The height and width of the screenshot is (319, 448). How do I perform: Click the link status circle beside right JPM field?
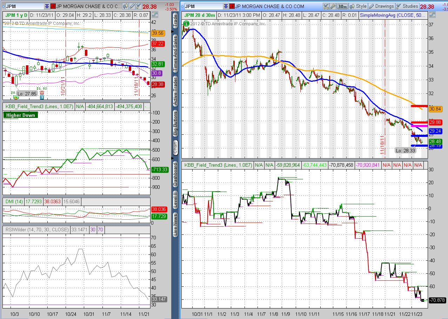tap(182, 6)
